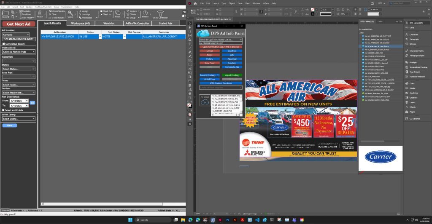
Task: Click E-Mail Results toolbar item
Action: (x=57, y=18)
